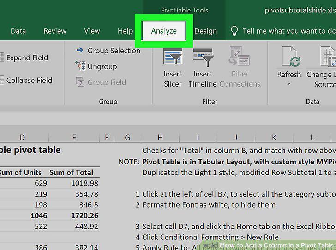Open the Refresh dropdown arrow
336x250 pixels.
point(288,84)
